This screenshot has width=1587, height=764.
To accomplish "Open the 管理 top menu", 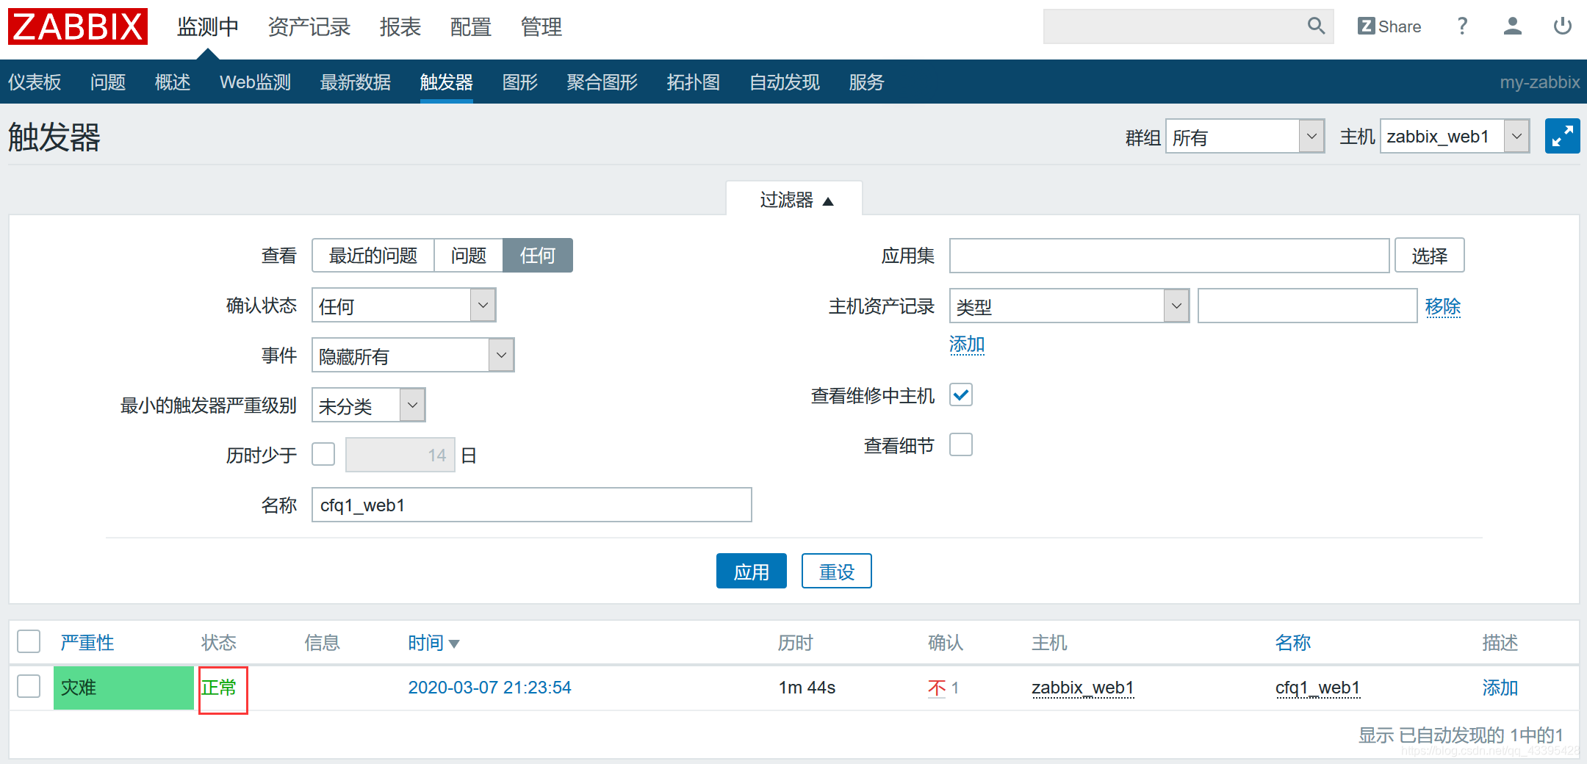I will coord(541,27).
